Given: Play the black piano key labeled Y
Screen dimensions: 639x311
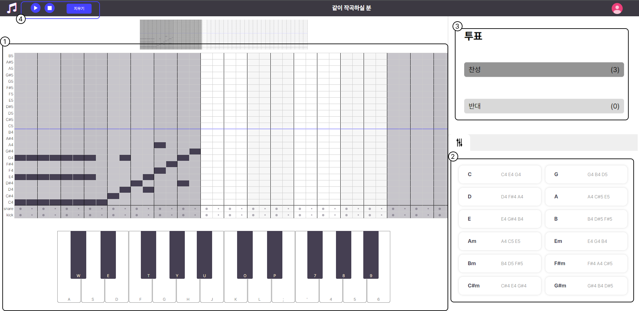Looking at the screenshot, I should [177, 255].
